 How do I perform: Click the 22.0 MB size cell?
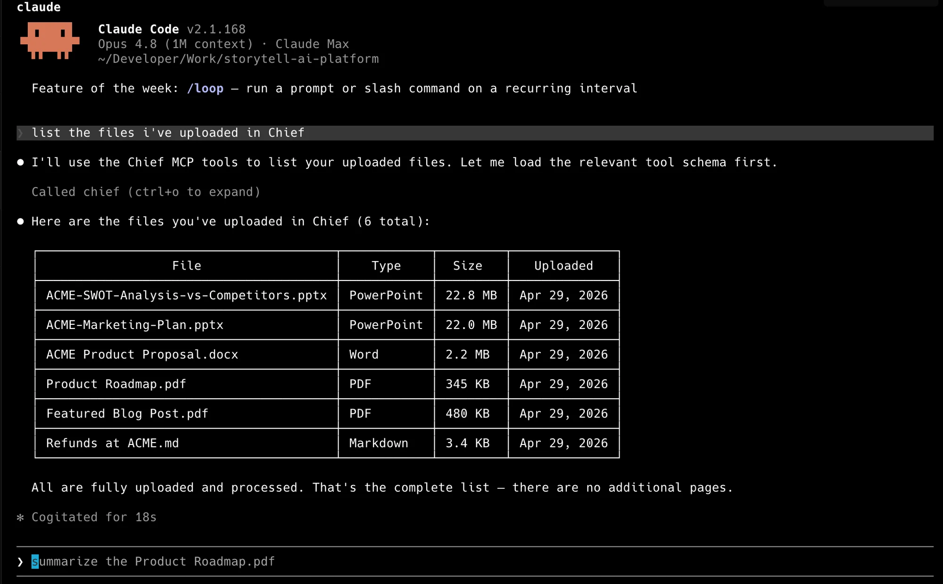[471, 325]
